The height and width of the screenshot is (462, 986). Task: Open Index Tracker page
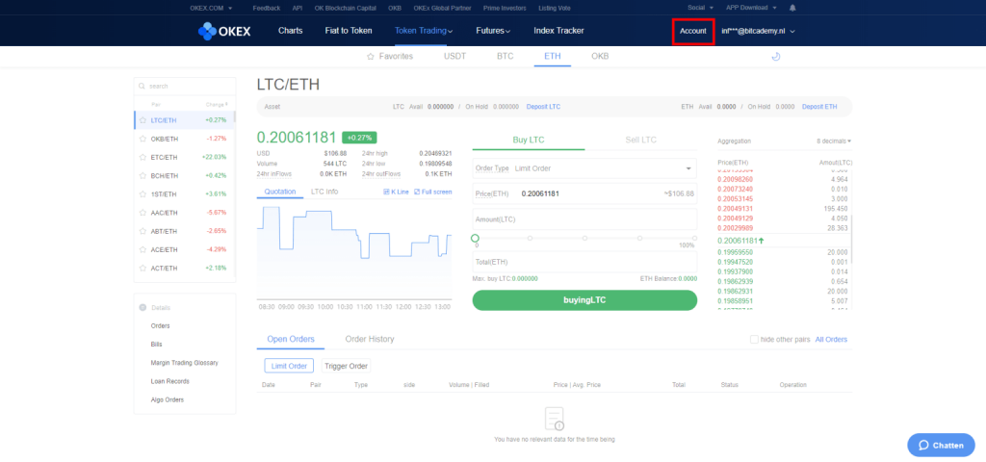tap(558, 31)
